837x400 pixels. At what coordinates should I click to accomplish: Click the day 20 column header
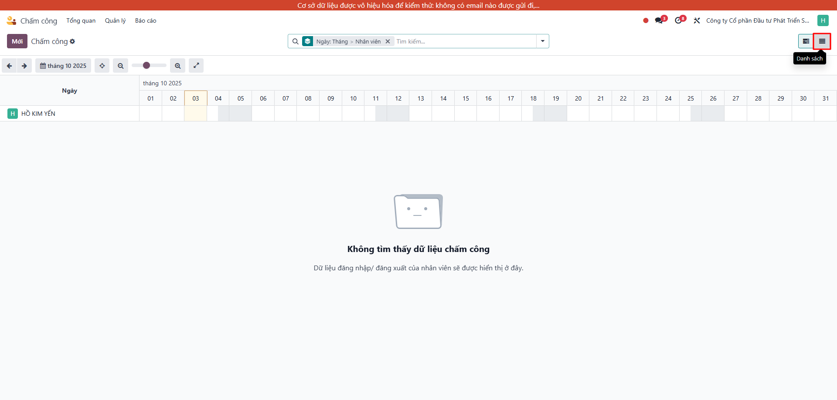coord(578,98)
